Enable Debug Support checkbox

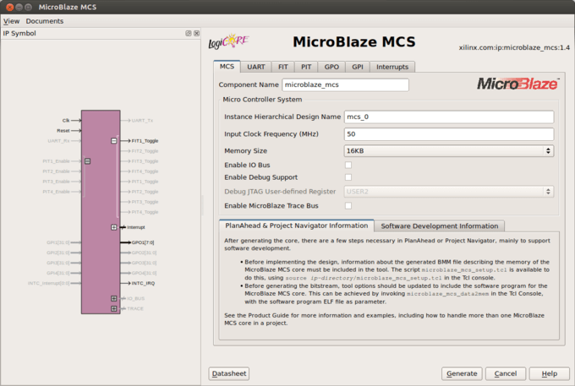click(x=348, y=177)
